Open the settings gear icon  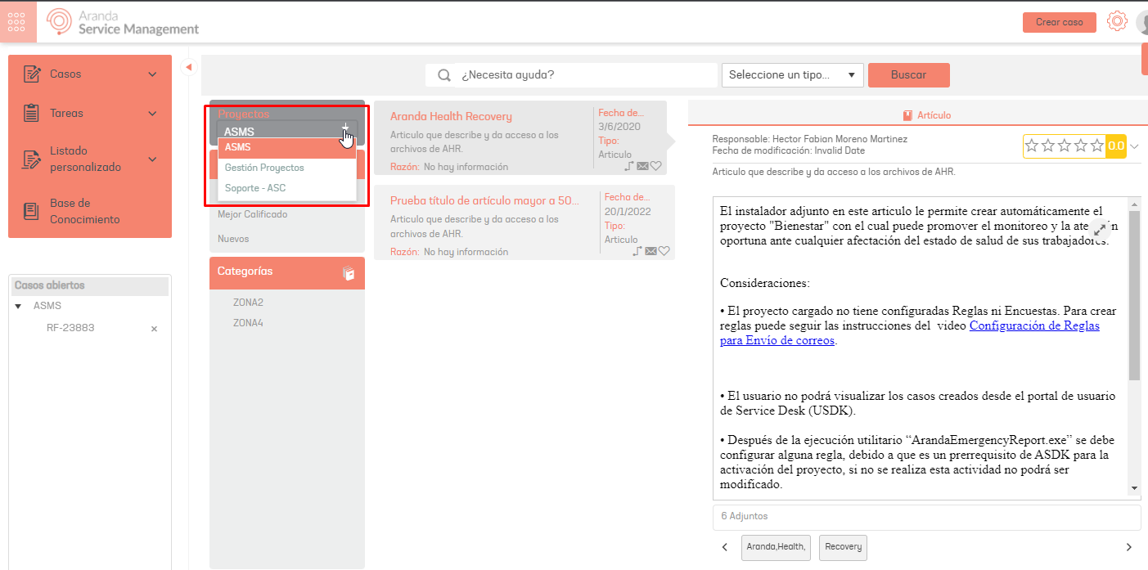pos(1117,22)
